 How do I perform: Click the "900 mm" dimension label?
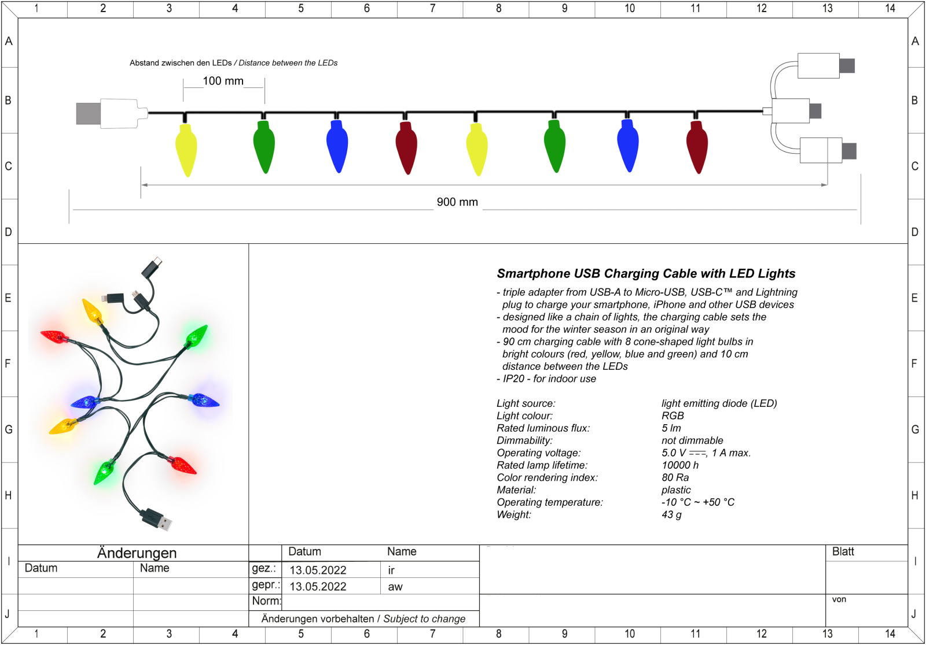point(457,202)
